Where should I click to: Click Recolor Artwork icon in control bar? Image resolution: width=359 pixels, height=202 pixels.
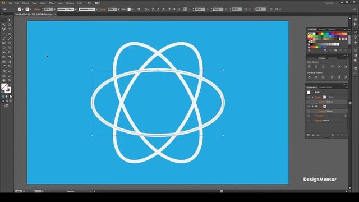[x=139, y=9]
